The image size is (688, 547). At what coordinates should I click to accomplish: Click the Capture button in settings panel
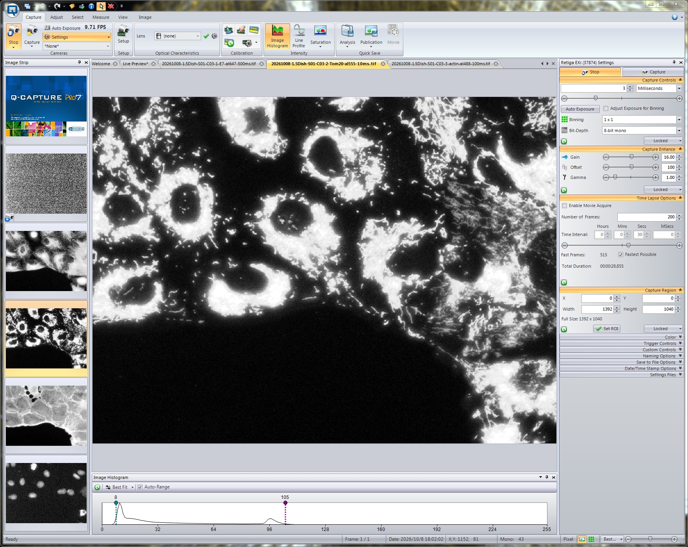click(x=653, y=72)
